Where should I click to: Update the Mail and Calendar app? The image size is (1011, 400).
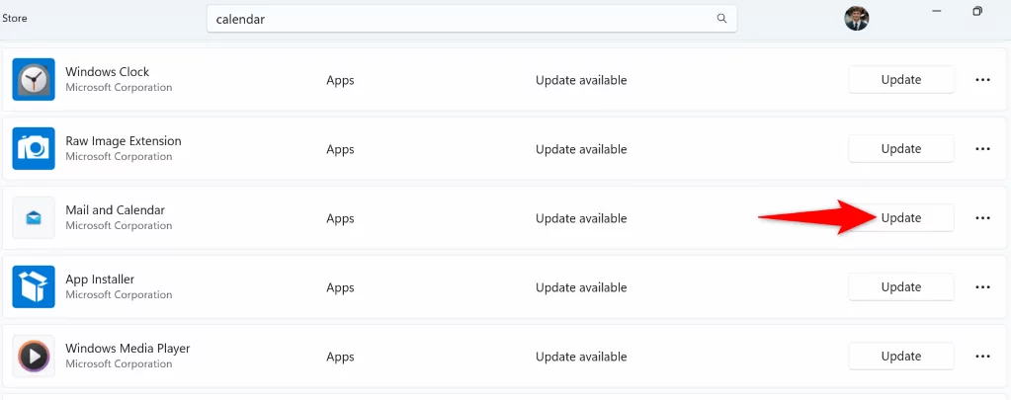(900, 218)
